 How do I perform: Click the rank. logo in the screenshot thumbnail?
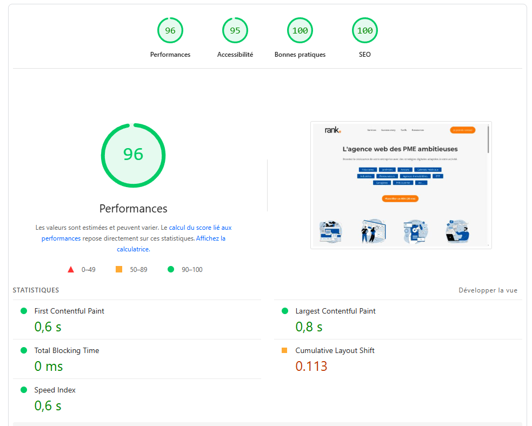click(x=333, y=130)
